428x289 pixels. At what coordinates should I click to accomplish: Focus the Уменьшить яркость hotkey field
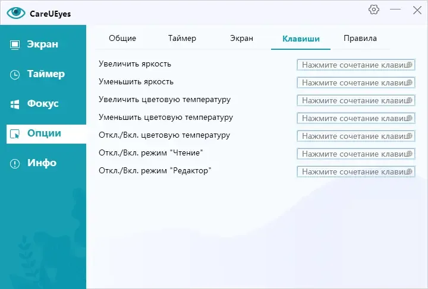pos(356,82)
